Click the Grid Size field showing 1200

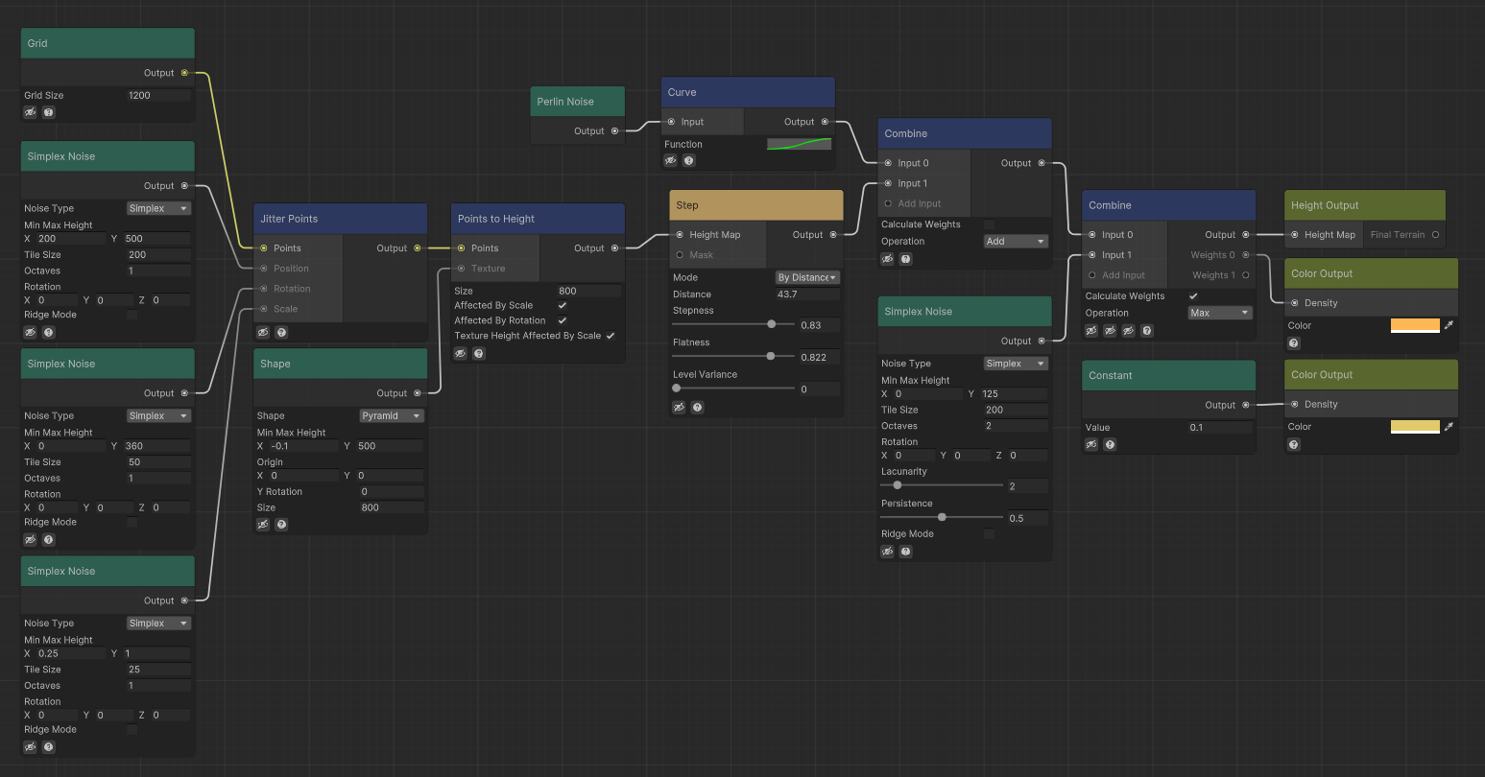click(x=158, y=96)
